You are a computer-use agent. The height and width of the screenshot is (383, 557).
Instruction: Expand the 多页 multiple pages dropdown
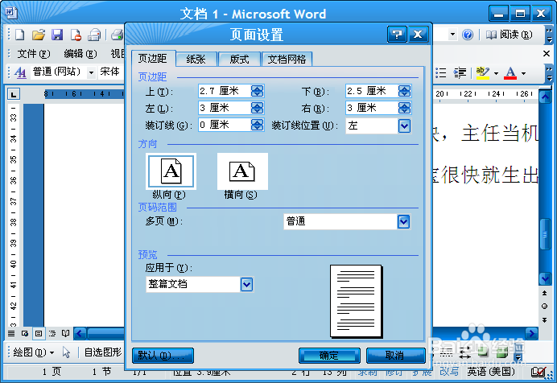[404, 221]
